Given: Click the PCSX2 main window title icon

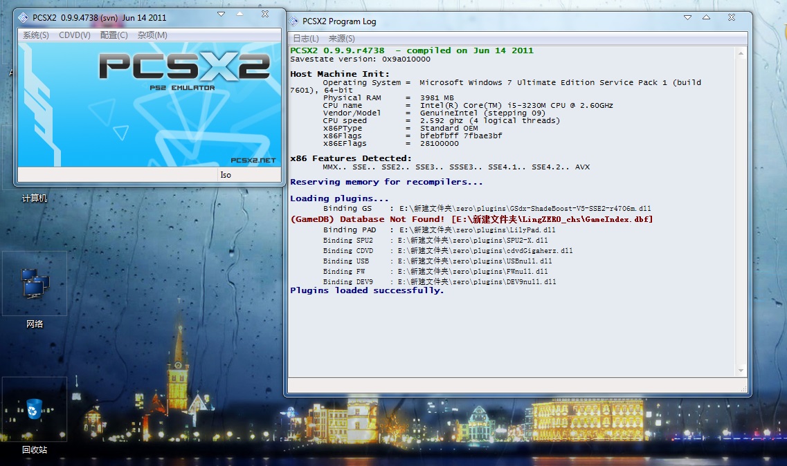Looking at the screenshot, I should pyautogui.click(x=23, y=17).
